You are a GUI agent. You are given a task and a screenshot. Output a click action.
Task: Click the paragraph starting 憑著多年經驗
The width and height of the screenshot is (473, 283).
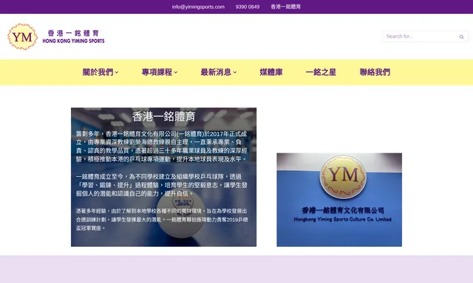tap(162, 220)
